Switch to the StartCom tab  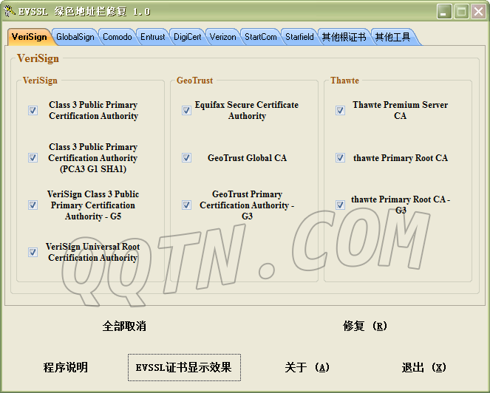tap(260, 37)
